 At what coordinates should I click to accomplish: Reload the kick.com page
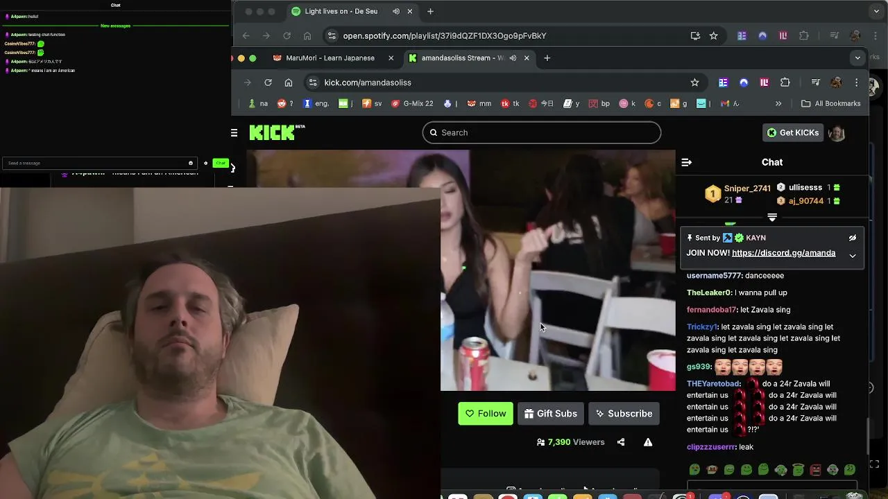[268, 82]
